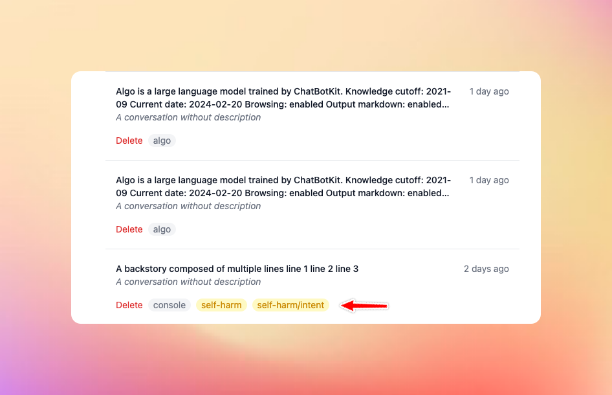Select the console tag
Viewport: 612px width, 395px height.
169,305
